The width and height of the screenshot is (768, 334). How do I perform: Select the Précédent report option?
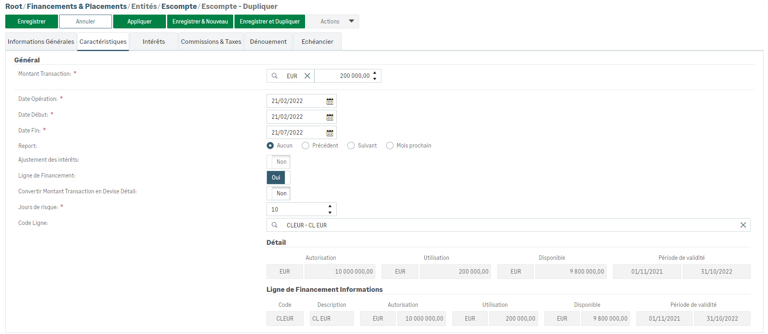(x=305, y=146)
